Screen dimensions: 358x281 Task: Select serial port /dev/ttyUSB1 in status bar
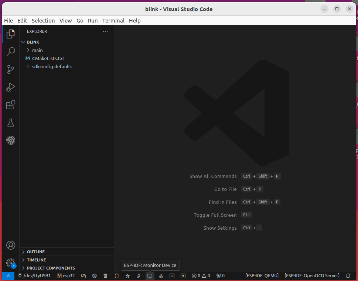tap(34, 276)
